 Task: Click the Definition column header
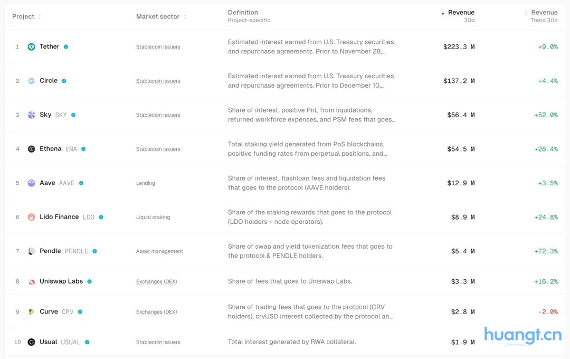pyautogui.click(x=243, y=13)
